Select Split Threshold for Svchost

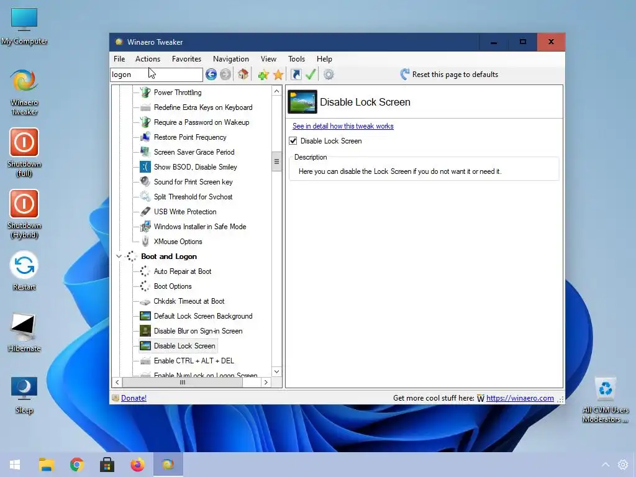click(194, 197)
